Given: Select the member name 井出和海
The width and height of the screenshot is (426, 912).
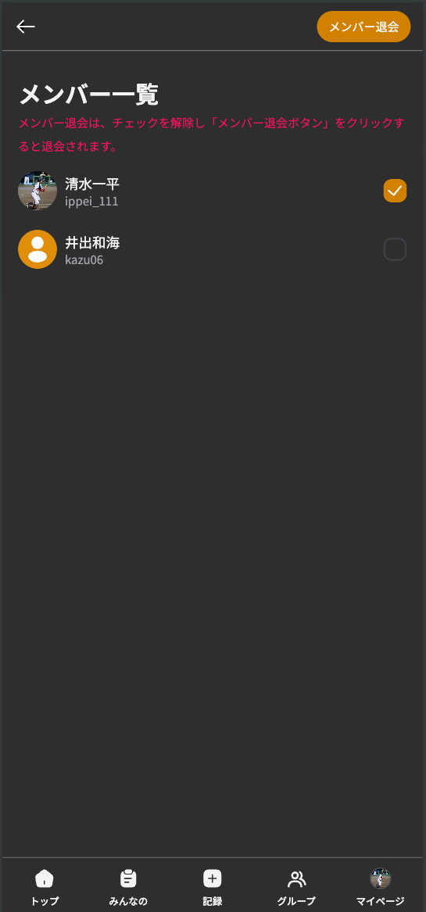Looking at the screenshot, I should click(92, 243).
